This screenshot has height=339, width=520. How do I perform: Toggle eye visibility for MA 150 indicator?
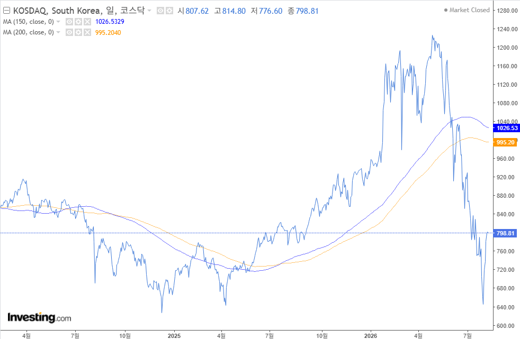click(69, 22)
